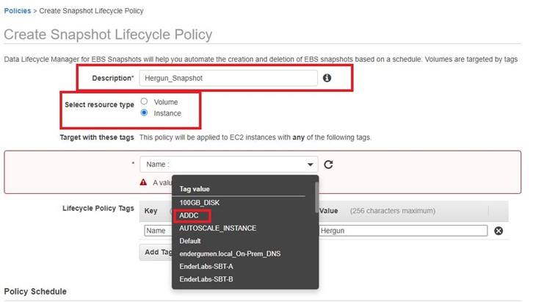Pick the AUTOSCALE_INSTANCE tag value
The width and height of the screenshot is (555, 302).
tap(217, 229)
